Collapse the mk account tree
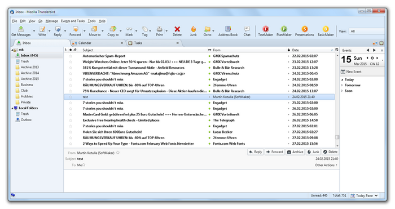395x209 pixels. click(12, 50)
